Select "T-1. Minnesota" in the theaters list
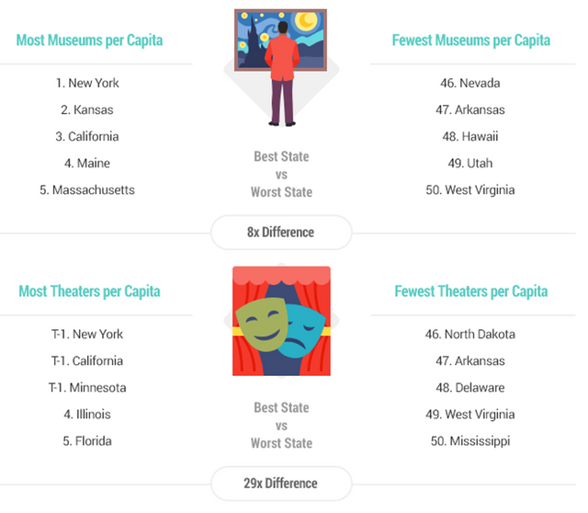 click(87, 387)
